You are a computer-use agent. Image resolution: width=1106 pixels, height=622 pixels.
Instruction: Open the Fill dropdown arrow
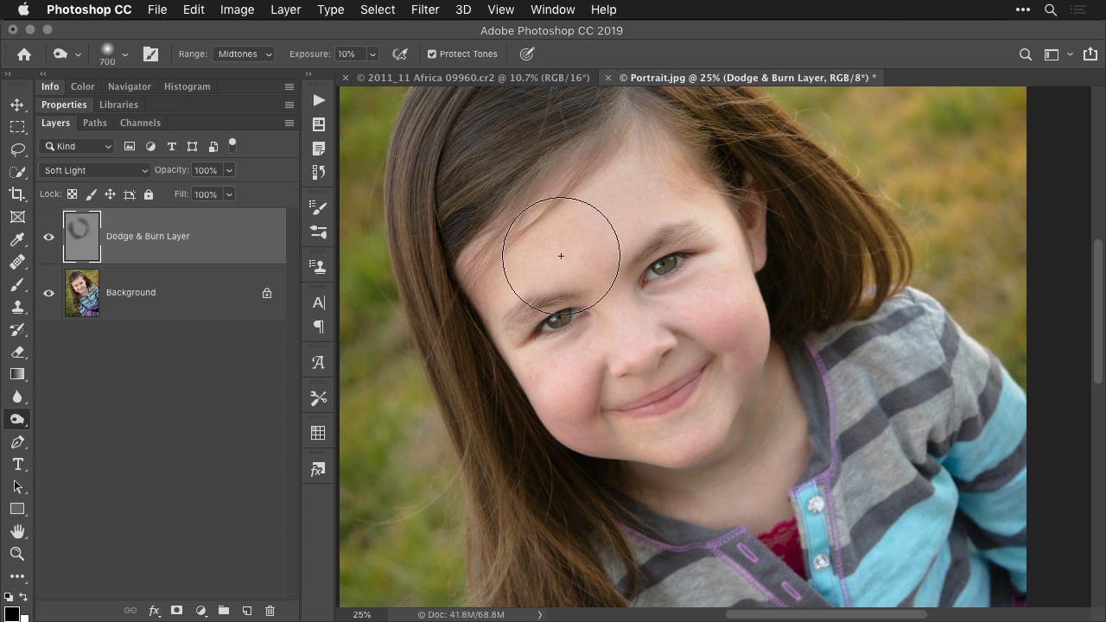coord(229,194)
